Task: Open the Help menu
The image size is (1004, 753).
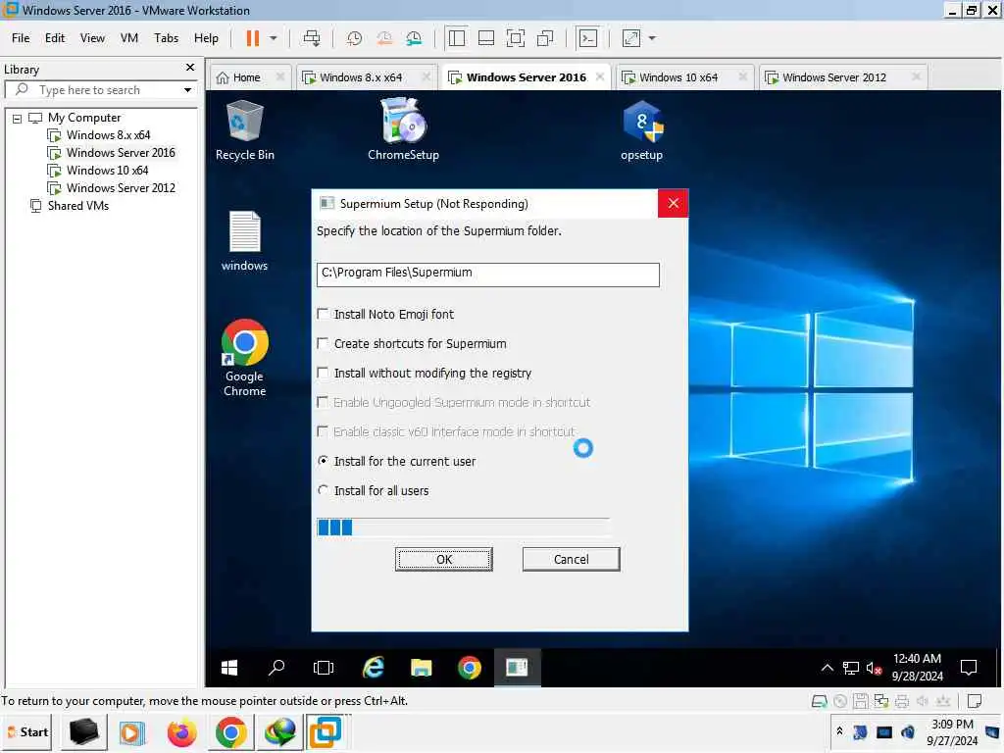Action: click(206, 38)
